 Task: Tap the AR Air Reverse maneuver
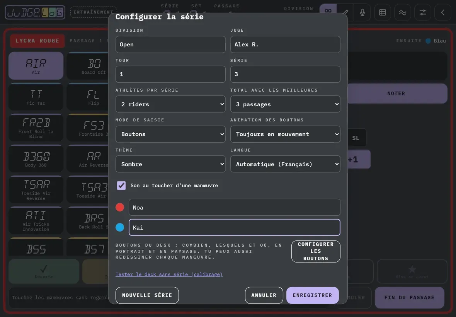click(88, 159)
